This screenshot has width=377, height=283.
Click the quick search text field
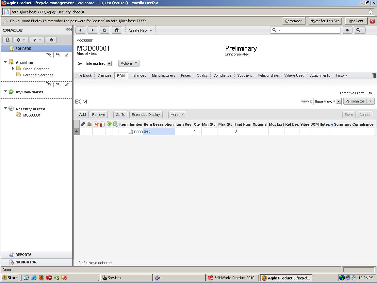point(310,30)
